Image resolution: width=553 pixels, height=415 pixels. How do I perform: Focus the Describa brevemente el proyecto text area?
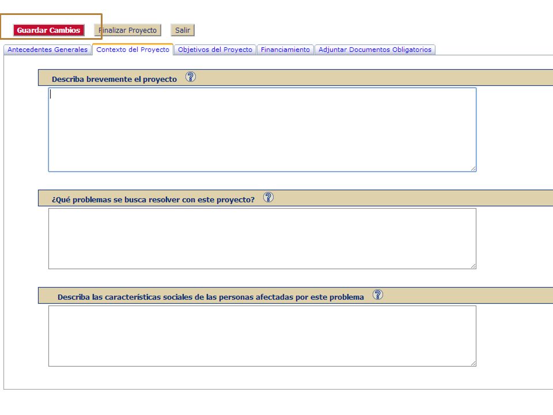click(x=263, y=130)
